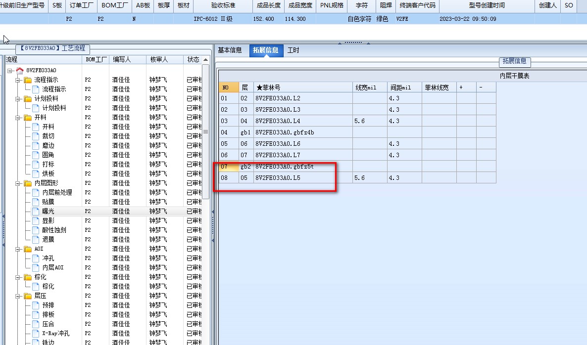Click the 内层图形 folder icon
This screenshot has width=587, height=345.
tap(28, 183)
